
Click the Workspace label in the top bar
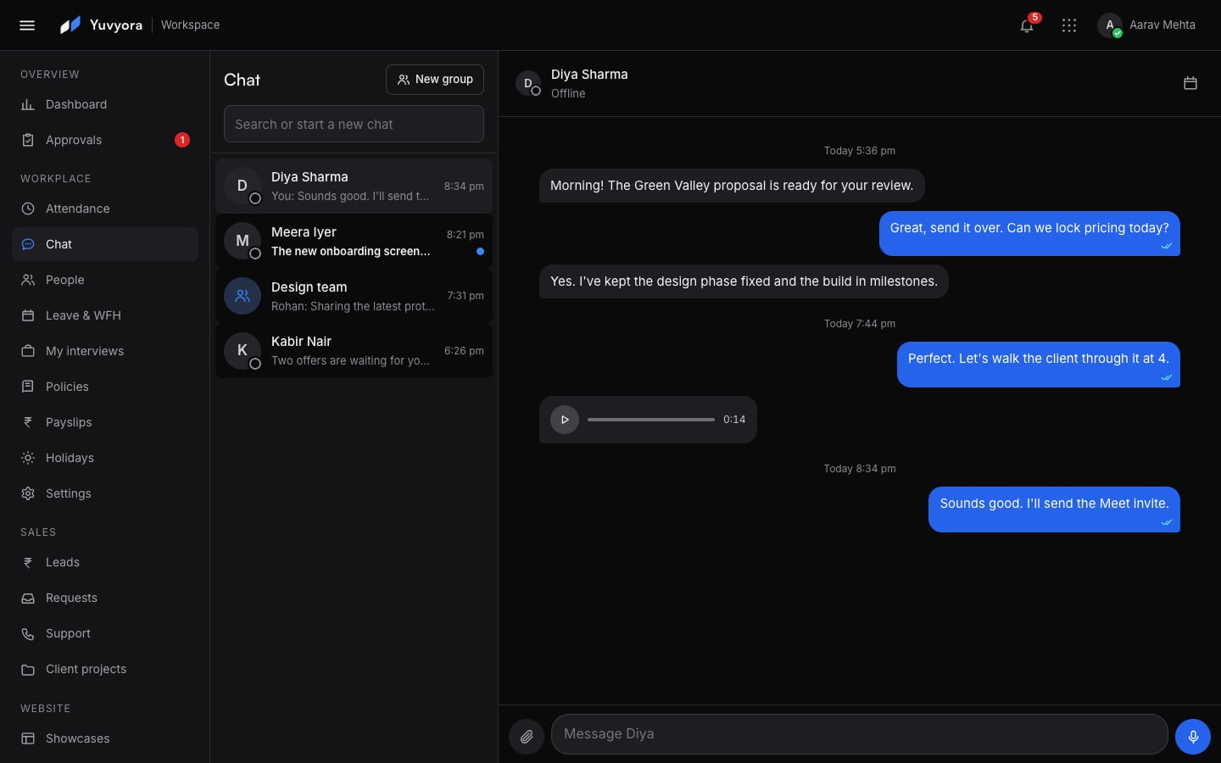[190, 25]
